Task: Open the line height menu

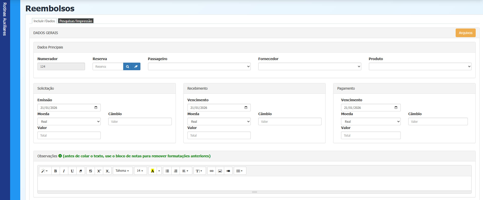Action: (x=200, y=171)
